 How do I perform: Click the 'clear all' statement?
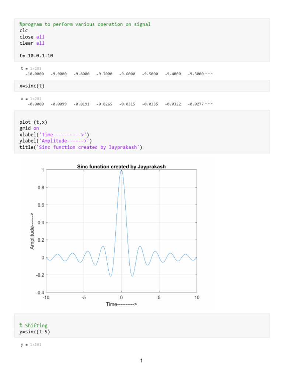tap(32, 43)
